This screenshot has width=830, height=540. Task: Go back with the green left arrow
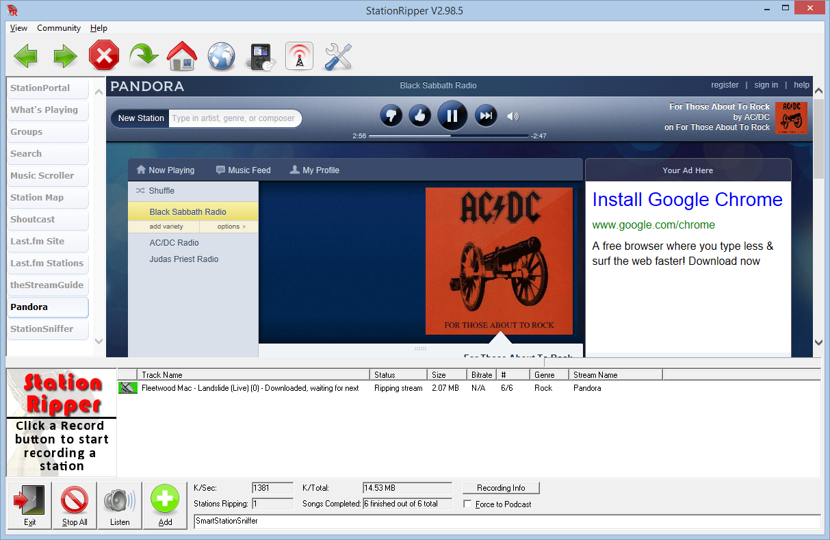tap(25, 56)
